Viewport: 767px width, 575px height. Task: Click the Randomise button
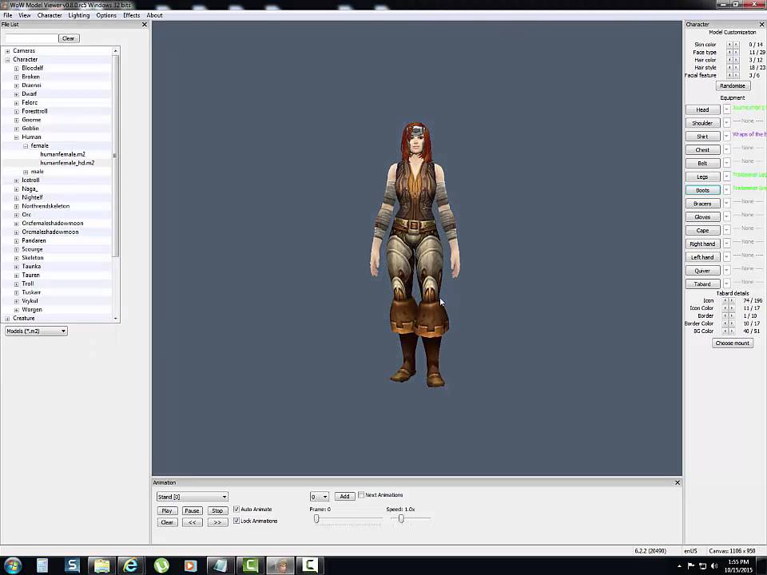coord(733,85)
